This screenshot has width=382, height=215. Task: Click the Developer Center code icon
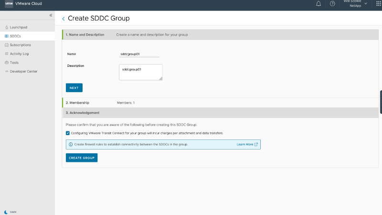6,72
